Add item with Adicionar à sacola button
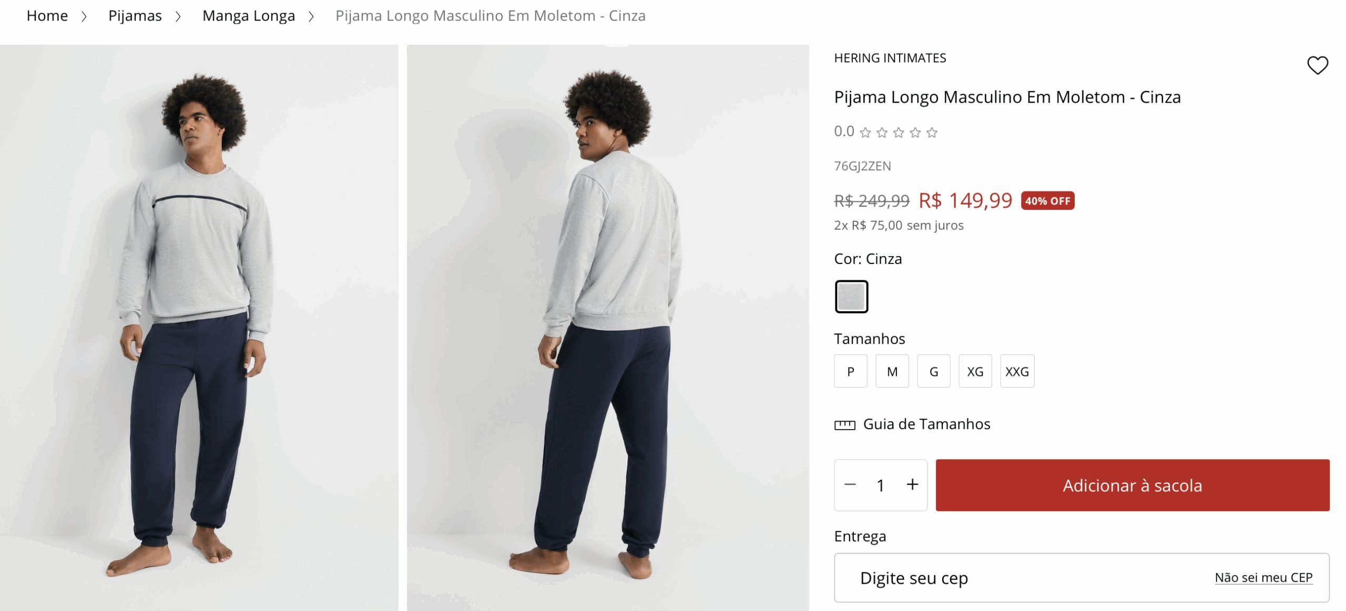The image size is (1346, 611). (x=1133, y=485)
